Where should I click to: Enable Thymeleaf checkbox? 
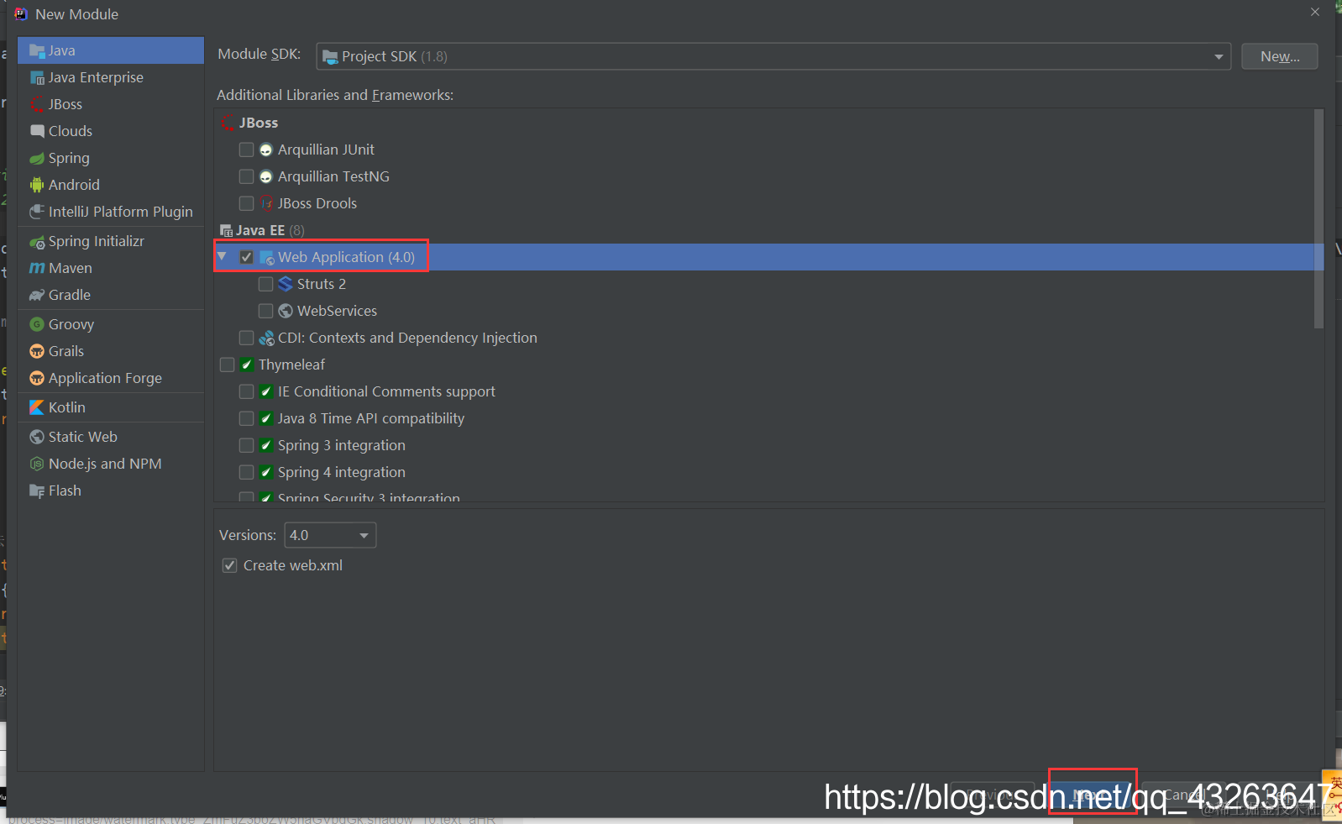click(227, 365)
